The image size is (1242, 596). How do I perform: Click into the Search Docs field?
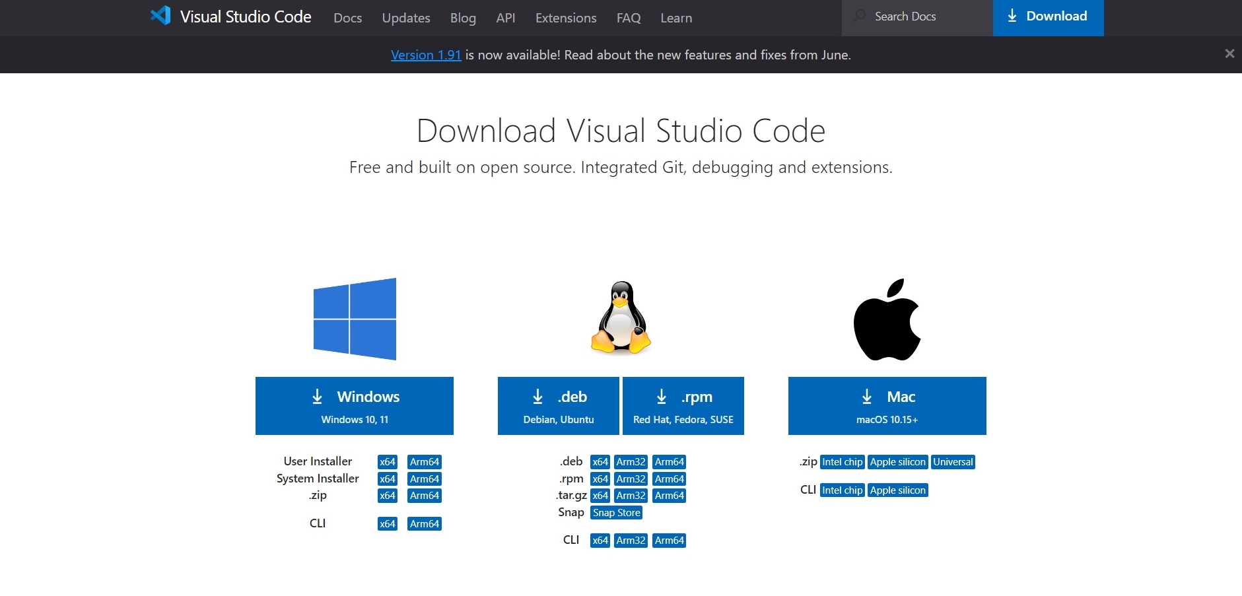point(917,17)
